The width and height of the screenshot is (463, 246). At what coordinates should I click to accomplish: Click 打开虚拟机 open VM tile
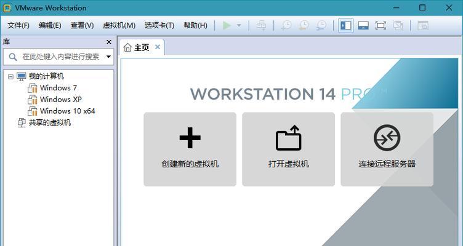[289, 149]
